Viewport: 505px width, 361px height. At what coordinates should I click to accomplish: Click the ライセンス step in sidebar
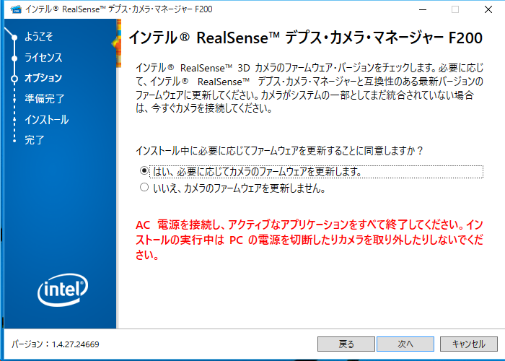[43, 58]
